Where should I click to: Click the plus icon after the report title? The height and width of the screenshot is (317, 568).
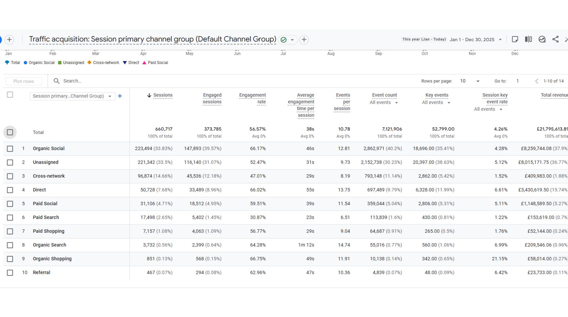click(304, 40)
